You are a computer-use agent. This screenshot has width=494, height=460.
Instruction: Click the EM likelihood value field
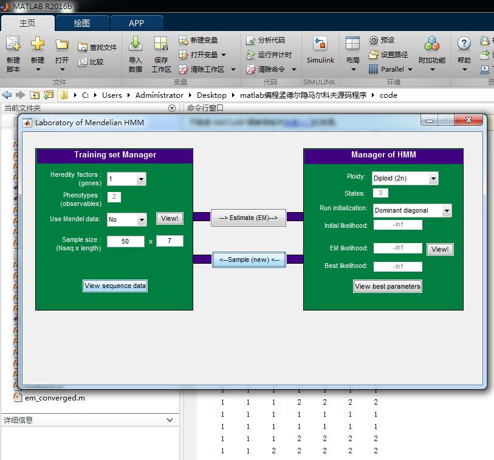coord(398,248)
